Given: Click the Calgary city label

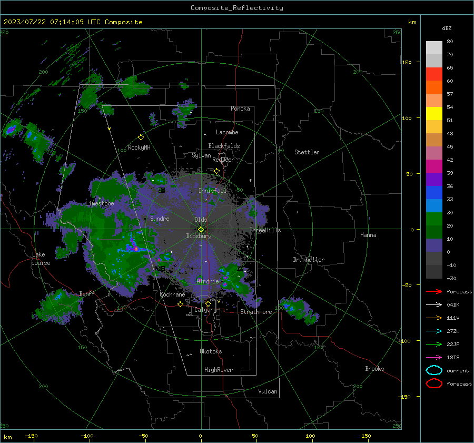Looking at the screenshot, I should pyautogui.click(x=205, y=310).
